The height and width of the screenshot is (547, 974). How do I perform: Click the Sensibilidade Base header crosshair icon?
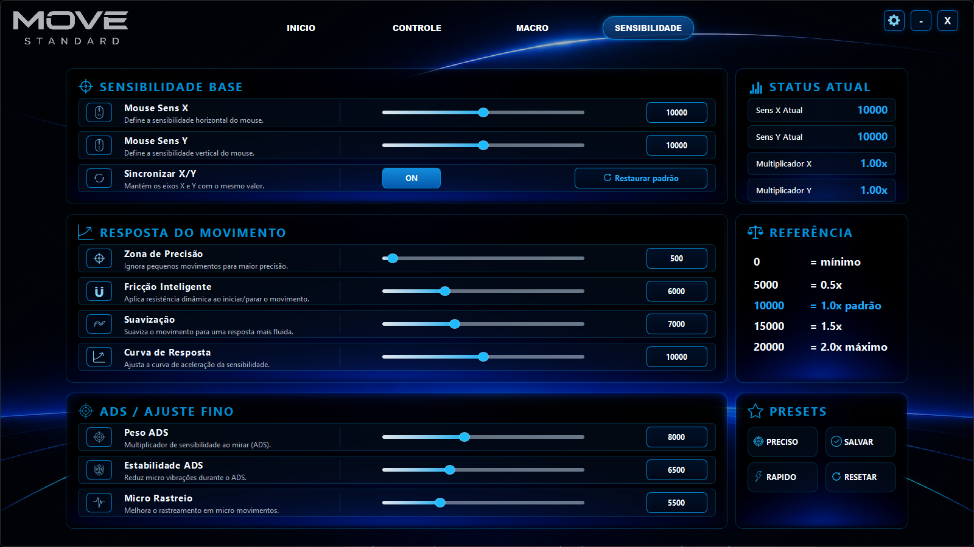pos(86,86)
